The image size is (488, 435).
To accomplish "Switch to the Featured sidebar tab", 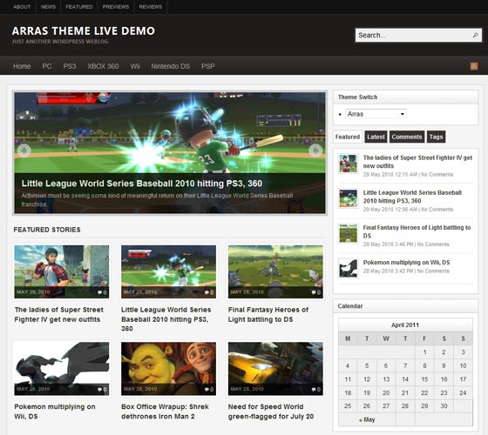I will point(348,137).
